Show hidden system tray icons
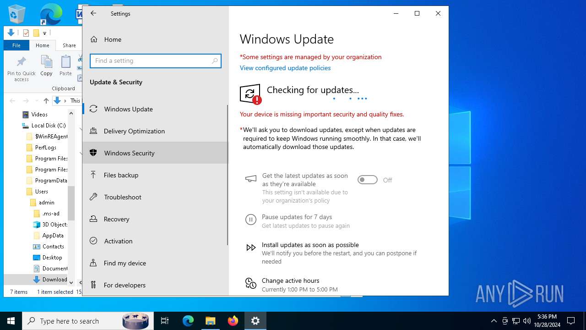 (494, 321)
